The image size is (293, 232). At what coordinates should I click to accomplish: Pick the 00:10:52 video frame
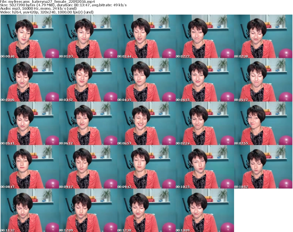263,167
